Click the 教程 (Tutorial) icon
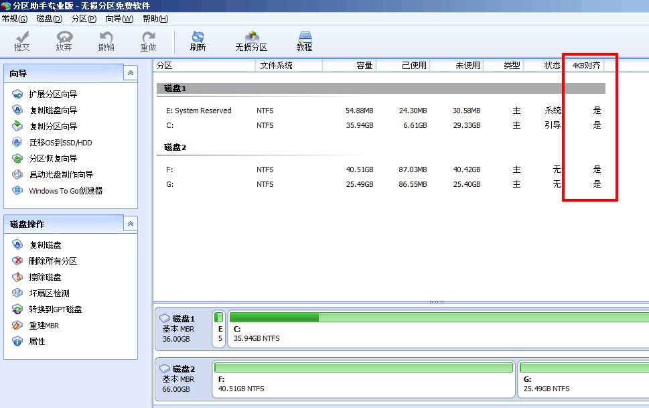649x408 pixels. [x=304, y=40]
